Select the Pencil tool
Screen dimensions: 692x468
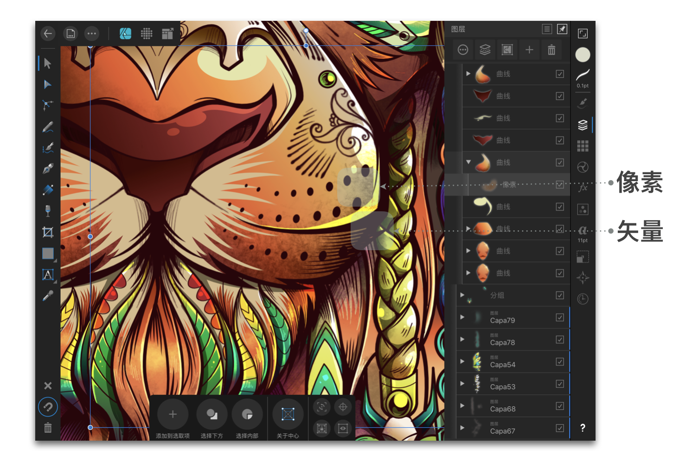pos(48,126)
